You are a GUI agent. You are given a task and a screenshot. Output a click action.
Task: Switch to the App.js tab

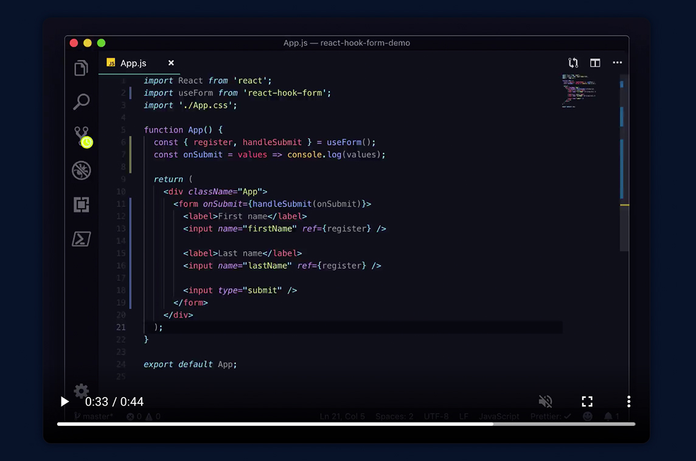[x=133, y=63]
